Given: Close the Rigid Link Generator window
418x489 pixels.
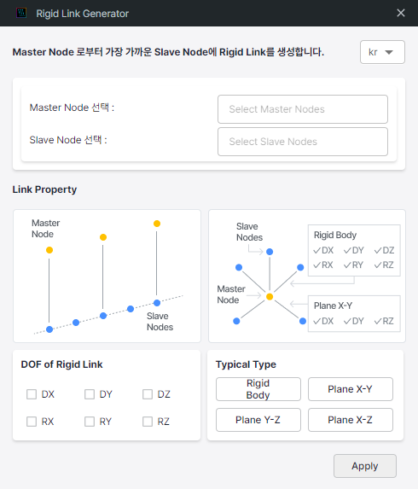Looking at the screenshot, I should pos(401,13).
